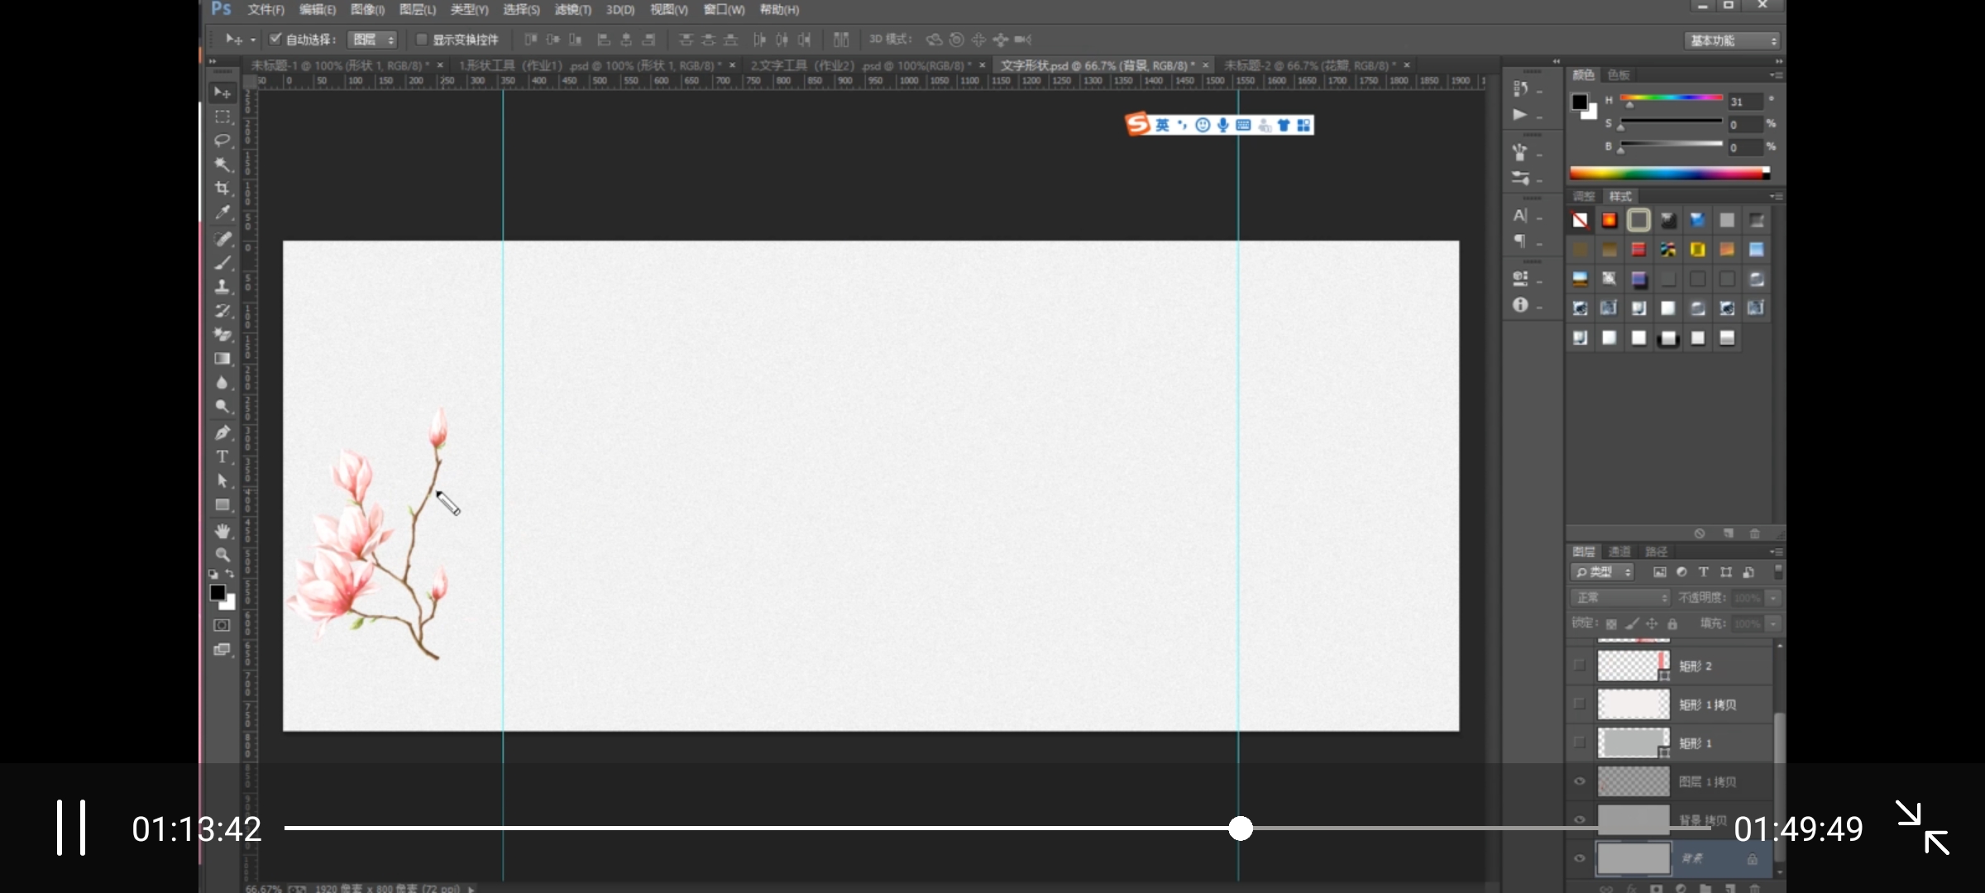Viewport: 1985px width, 893px height.
Task: Open the layer blend mode 正常 dropdown
Action: click(1619, 598)
